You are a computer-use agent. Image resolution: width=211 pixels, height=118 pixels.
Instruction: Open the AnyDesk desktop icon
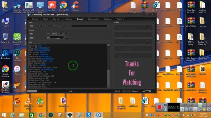point(52,6)
